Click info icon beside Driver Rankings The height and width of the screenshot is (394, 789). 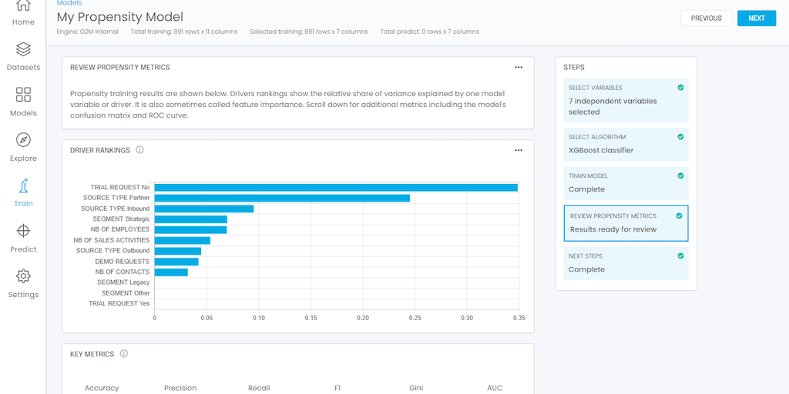click(139, 150)
